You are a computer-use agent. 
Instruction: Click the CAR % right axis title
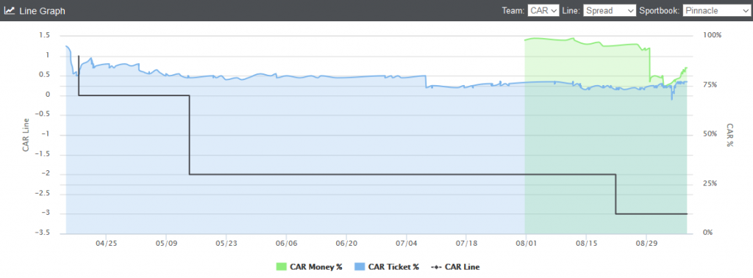click(729, 135)
